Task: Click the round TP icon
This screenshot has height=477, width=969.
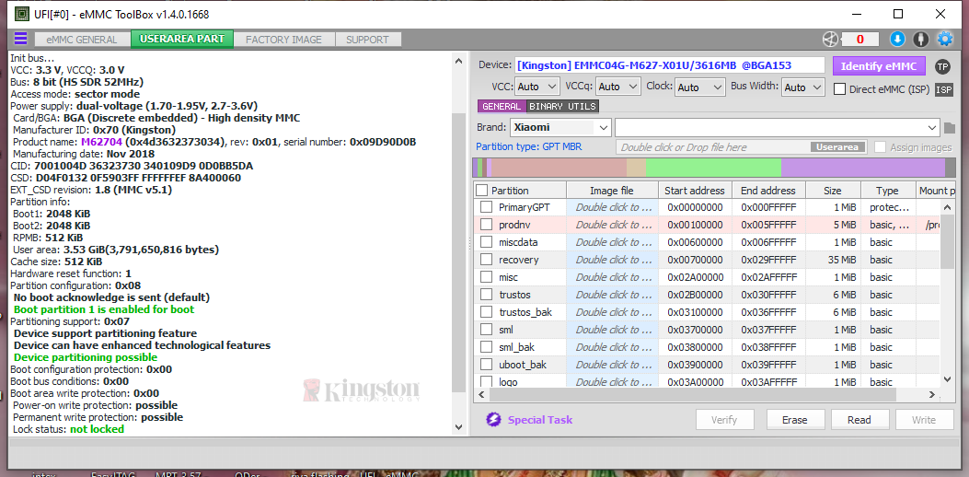Action: 942,66
